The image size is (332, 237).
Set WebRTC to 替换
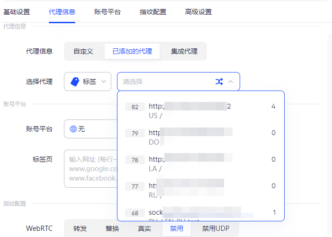click(x=112, y=228)
